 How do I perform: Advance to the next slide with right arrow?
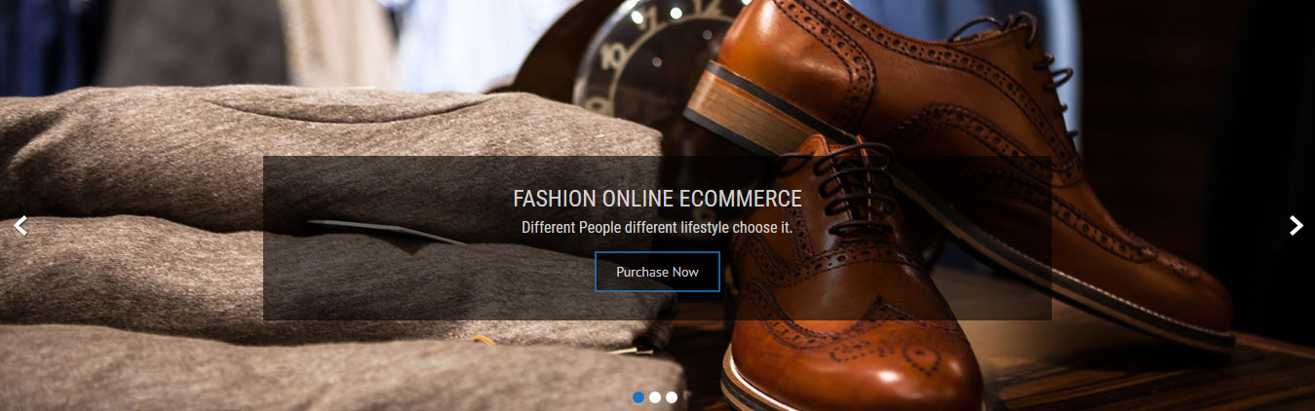coord(1296,226)
